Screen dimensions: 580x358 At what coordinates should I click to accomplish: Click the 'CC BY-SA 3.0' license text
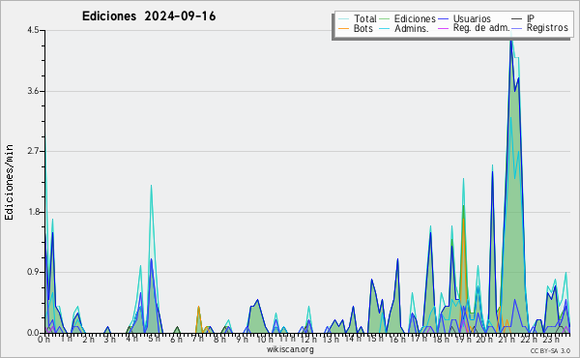point(550,351)
